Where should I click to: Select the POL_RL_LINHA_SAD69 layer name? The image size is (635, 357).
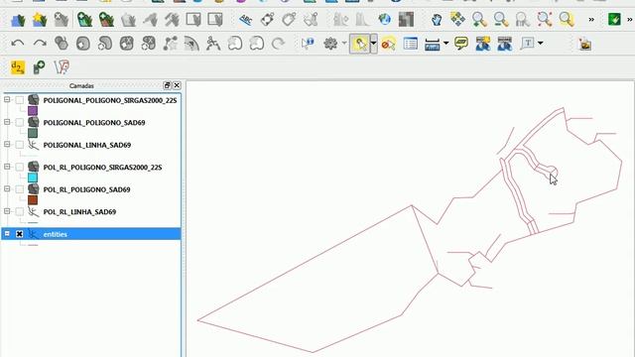tap(79, 211)
